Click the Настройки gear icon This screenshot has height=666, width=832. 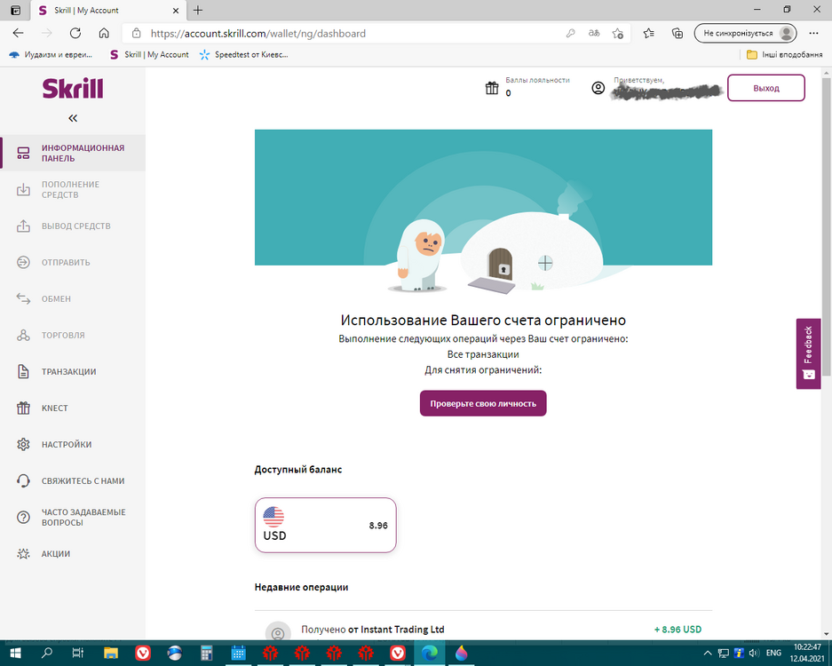(23, 444)
